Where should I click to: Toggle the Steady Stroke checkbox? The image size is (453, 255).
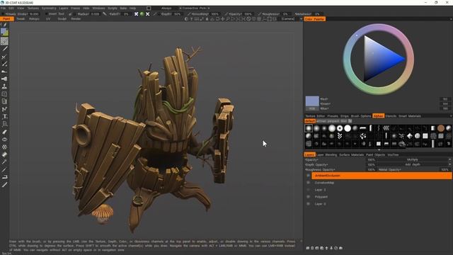click(2, 14)
